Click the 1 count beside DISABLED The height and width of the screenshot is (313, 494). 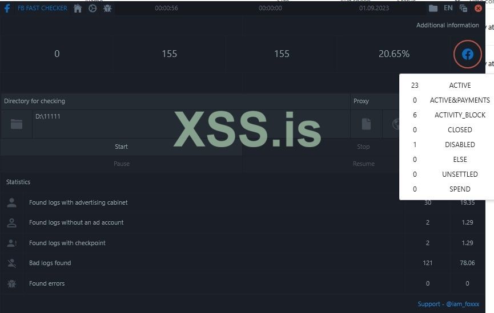click(x=415, y=144)
